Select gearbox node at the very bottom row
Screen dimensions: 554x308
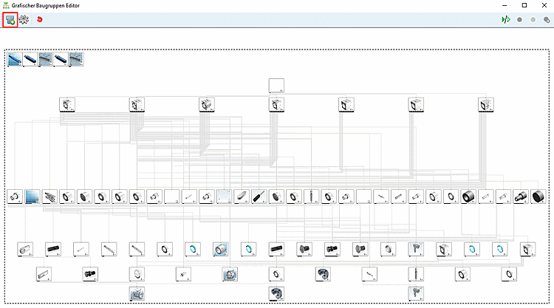pos(137,294)
